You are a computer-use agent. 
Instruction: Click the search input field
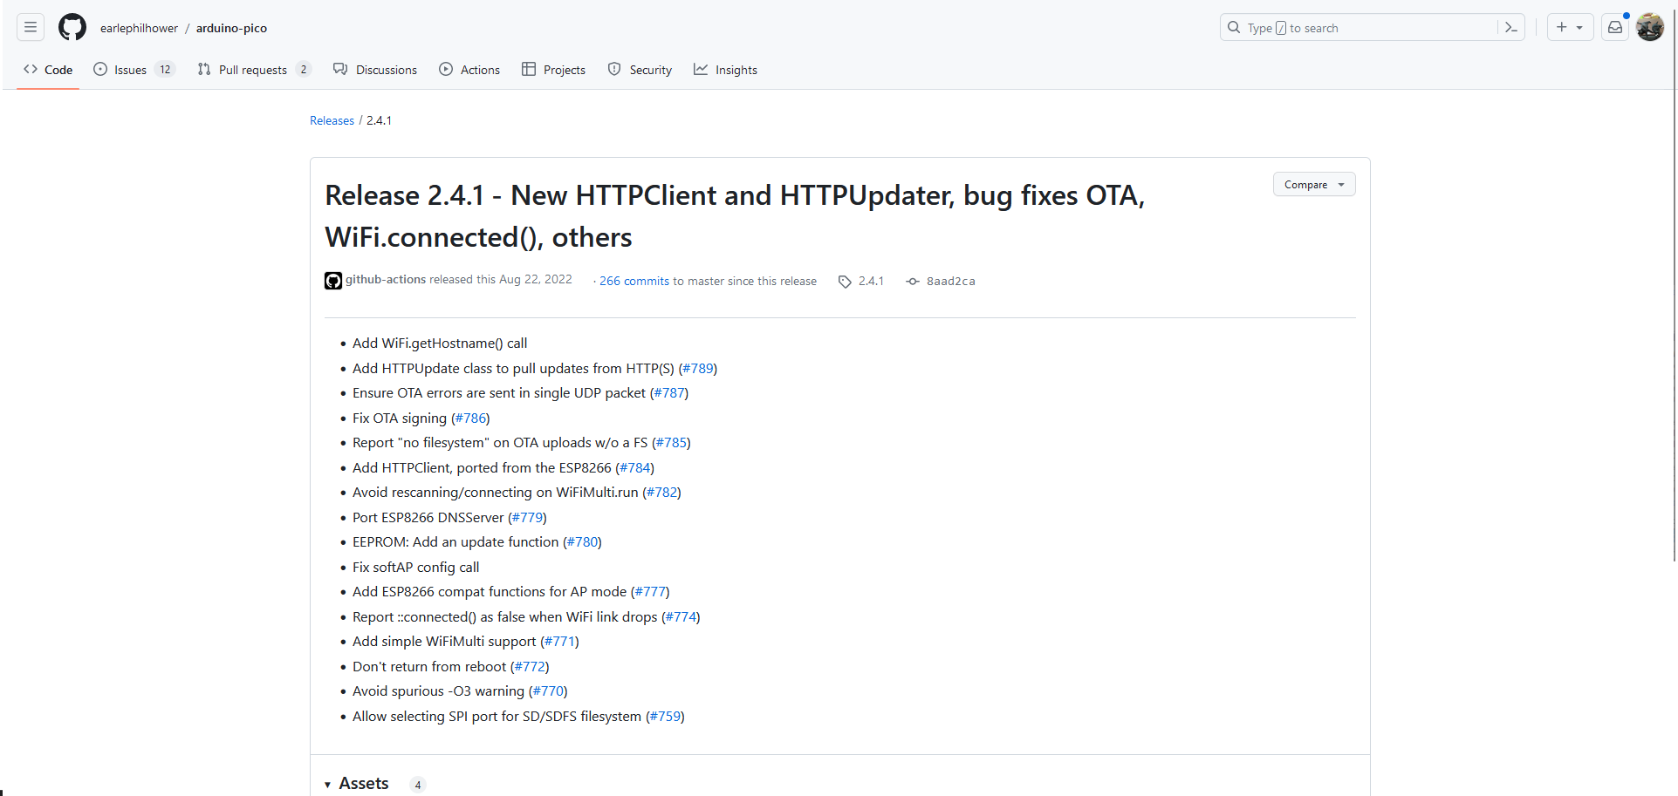[1372, 28]
